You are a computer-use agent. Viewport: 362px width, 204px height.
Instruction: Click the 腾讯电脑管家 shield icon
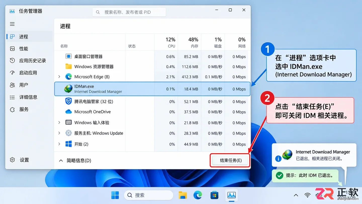coord(68,101)
